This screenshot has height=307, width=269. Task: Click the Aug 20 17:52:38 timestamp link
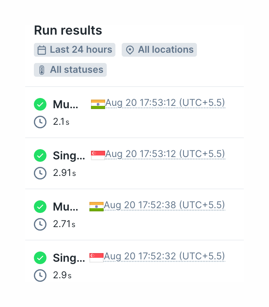pyautogui.click(x=164, y=205)
